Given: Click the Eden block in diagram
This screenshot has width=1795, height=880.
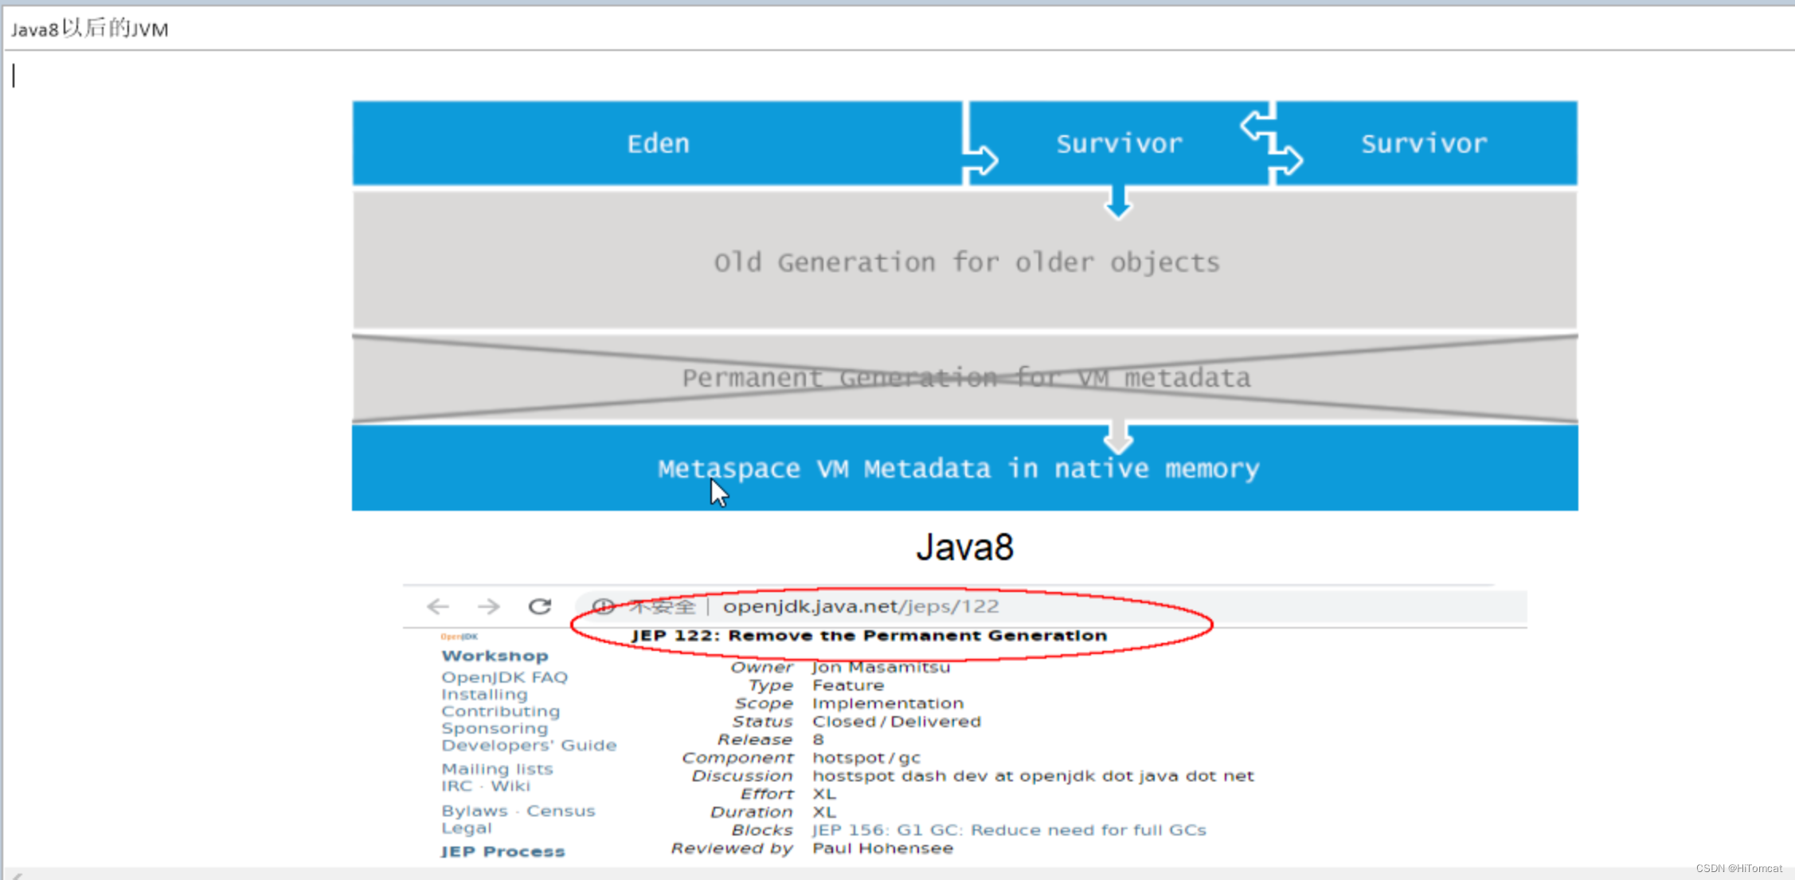Looking at the screenshot, I should pos(657,144).
